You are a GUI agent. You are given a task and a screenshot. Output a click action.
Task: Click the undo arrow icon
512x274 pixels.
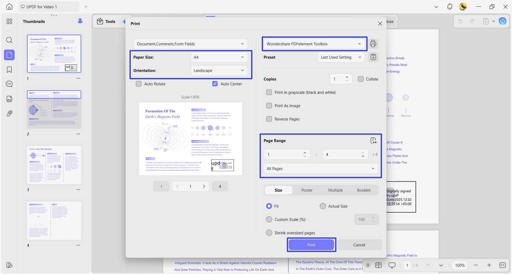tap(460, 21)
